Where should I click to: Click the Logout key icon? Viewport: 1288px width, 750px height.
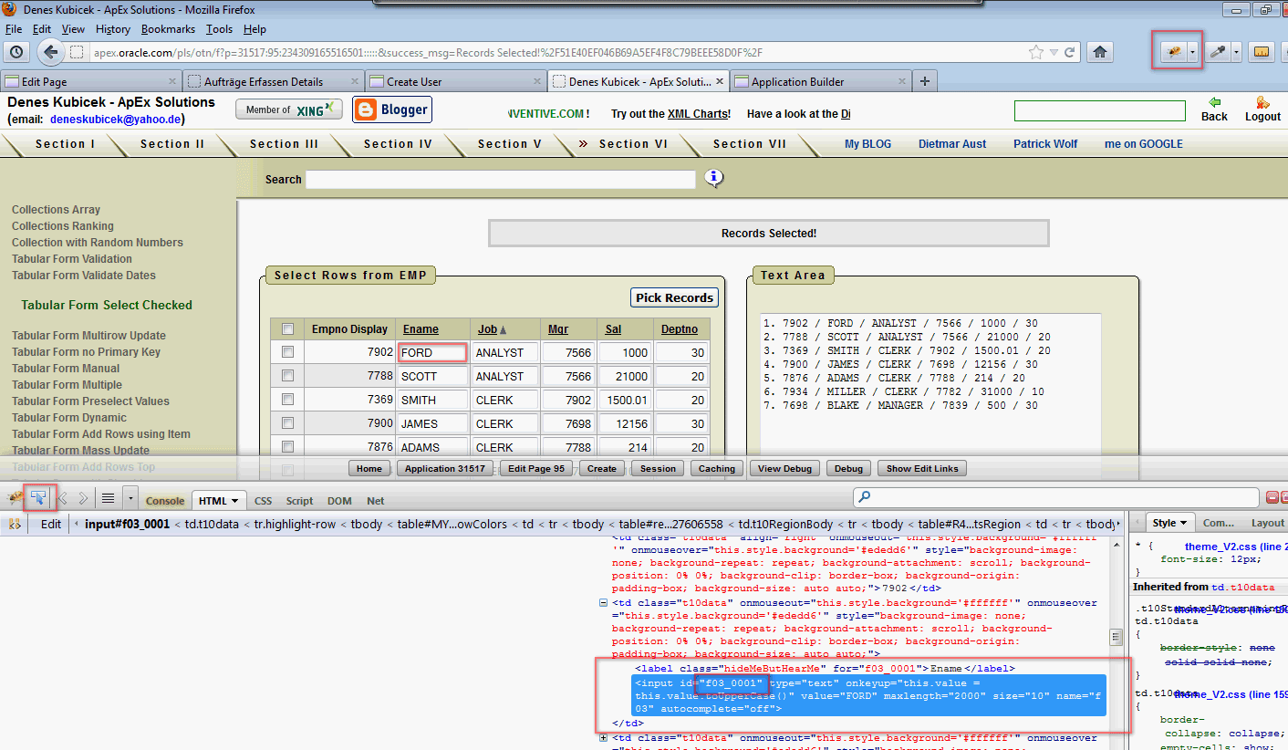1262,103
